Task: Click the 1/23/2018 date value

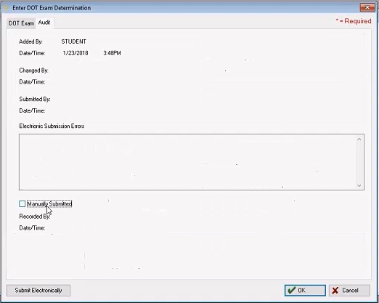Action: coord(76,53)
